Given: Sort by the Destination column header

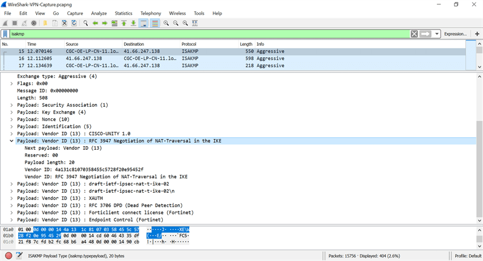Looking at the screenshot, I should (x=151, y=44).
